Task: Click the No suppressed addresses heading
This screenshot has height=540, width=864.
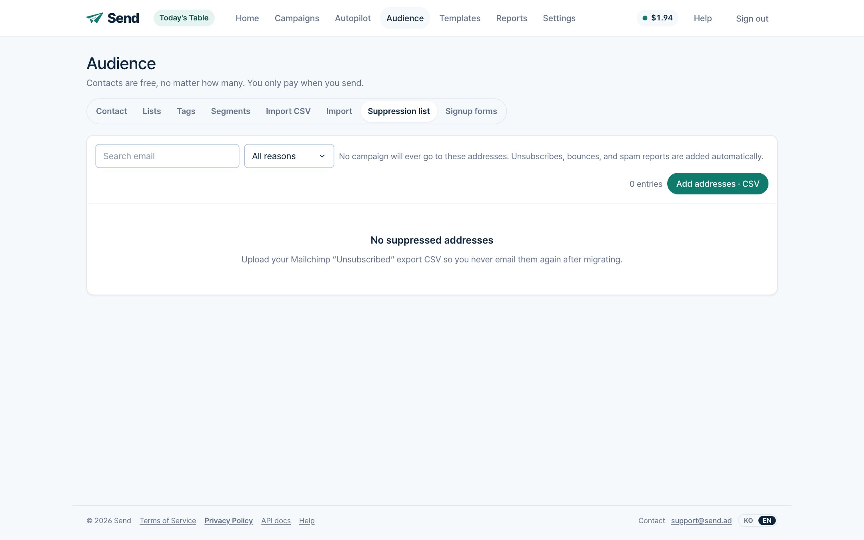Action: click(432, 240)
